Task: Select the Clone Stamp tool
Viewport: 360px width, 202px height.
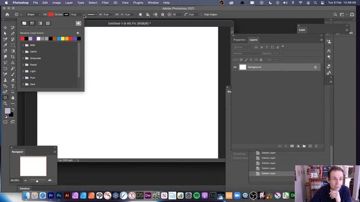Action: point(5,80)
